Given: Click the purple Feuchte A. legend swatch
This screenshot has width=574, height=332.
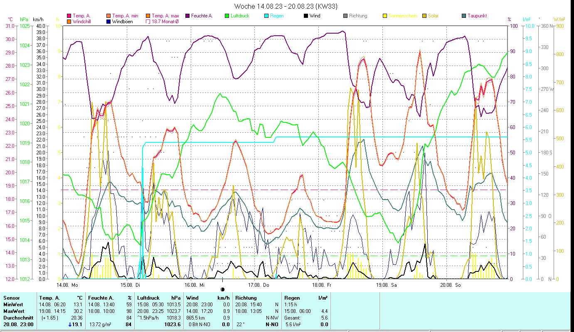Looking at the screenshot, I should (x=188, y=16).
